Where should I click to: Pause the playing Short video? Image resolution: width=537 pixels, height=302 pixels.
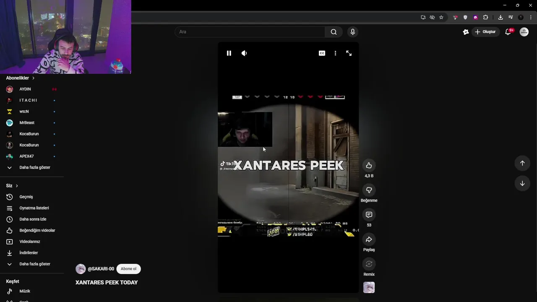(x=229, y=53)
